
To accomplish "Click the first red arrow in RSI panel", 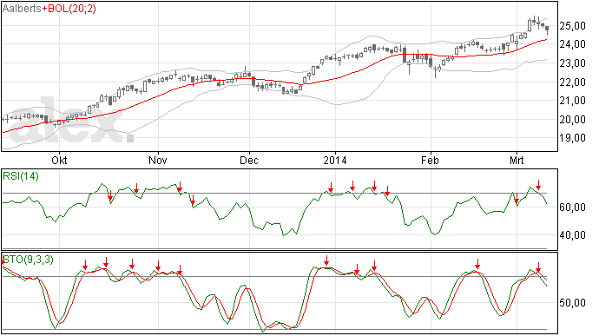I will [110, 195].
